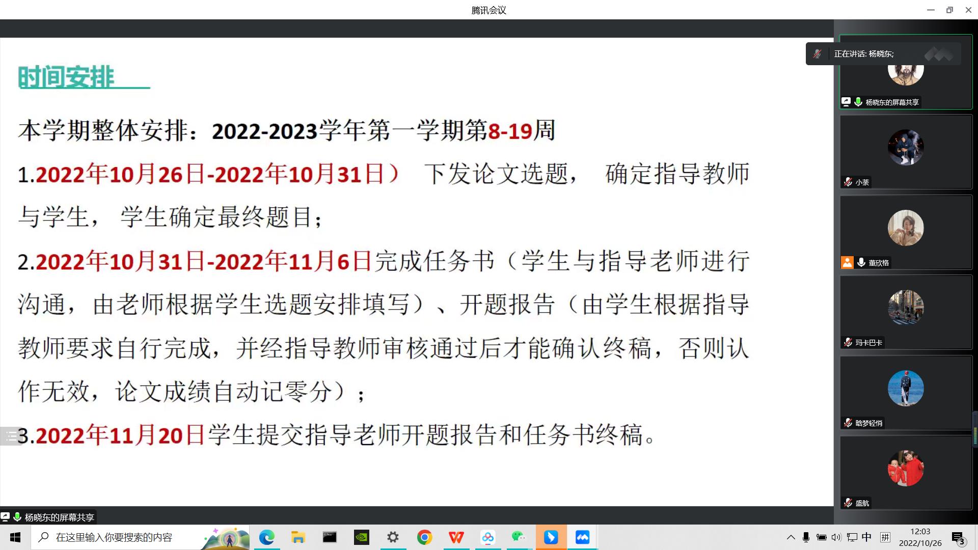Click the outline list icon at slide's left edge
This screenshot has height=550, width=978.
click(x=11, y=436)
